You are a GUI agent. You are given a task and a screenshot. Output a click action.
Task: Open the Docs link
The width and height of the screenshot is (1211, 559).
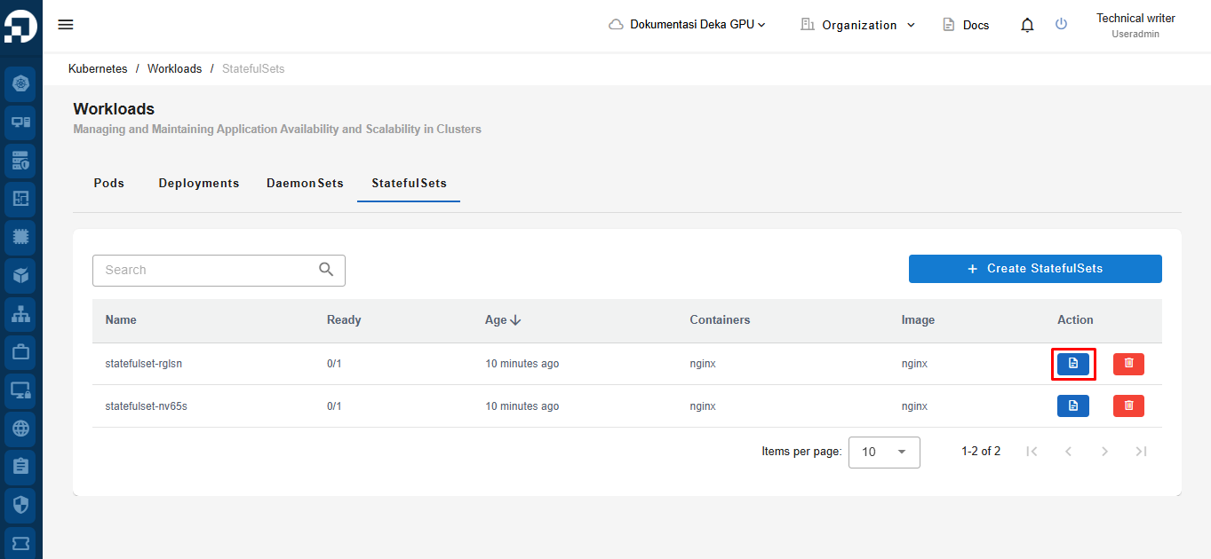click(x=966, y=25)
